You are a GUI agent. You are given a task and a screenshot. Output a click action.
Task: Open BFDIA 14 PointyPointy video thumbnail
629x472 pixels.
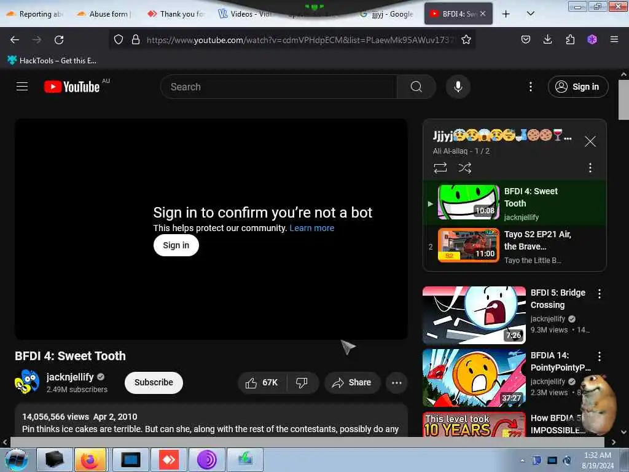click(474, 378)
